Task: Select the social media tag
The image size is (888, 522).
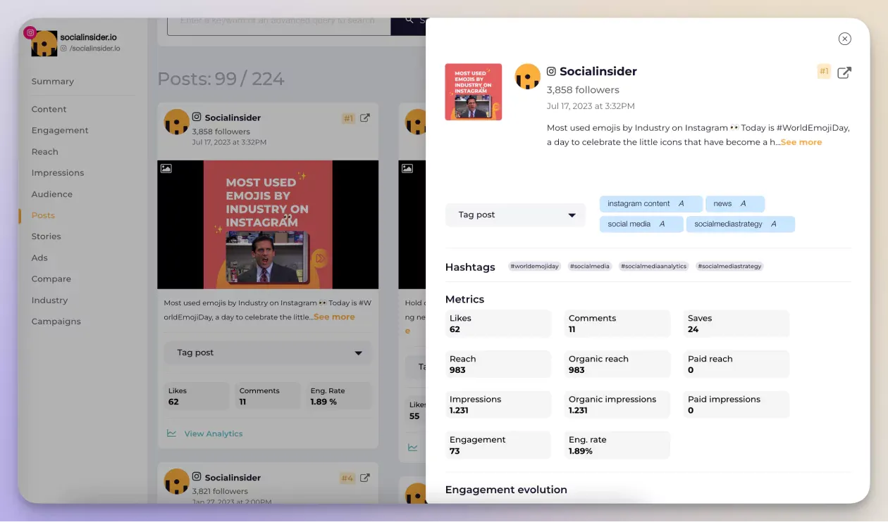Action: point(641,224)
